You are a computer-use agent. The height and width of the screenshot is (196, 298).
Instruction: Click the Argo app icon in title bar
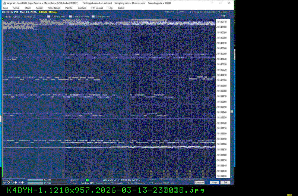point(4,3)
